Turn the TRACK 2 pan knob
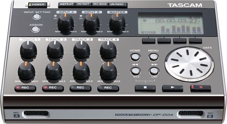The image size is (227, 124). [55, 50]
